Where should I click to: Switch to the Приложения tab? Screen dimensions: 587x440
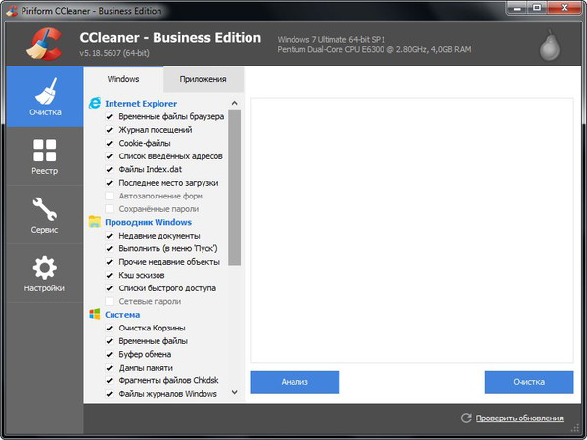(x=203, y=79)
